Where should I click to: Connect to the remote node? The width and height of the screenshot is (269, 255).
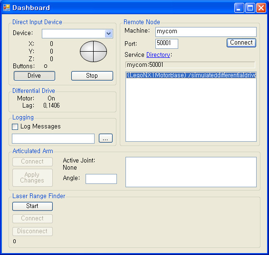click(241, 43)
